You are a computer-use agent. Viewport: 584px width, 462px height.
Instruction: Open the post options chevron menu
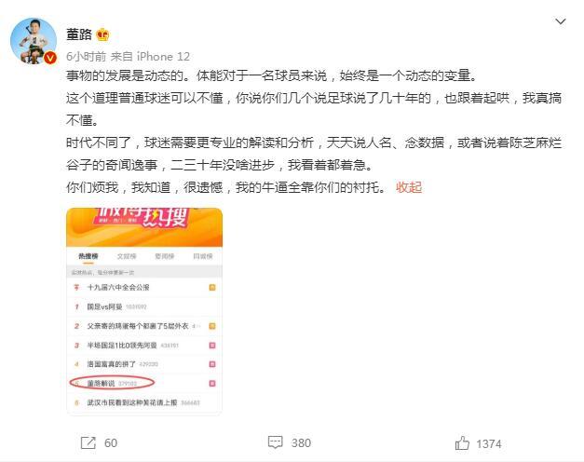tap(561, 21)
